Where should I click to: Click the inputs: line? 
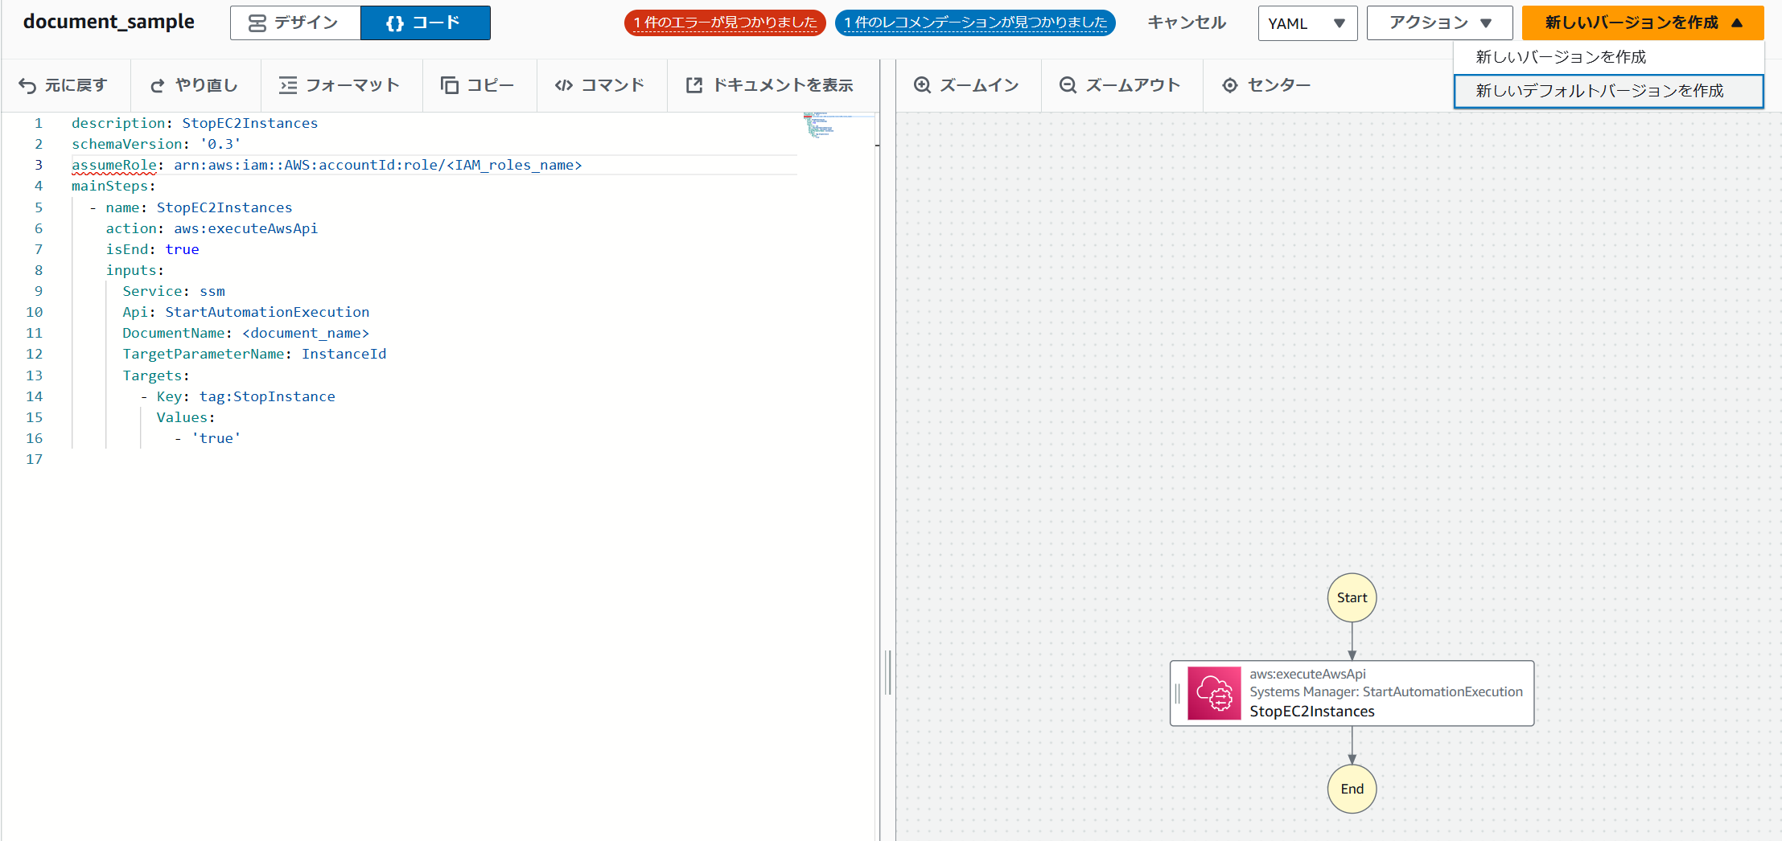pyautogui.click(x=134, y=270)
